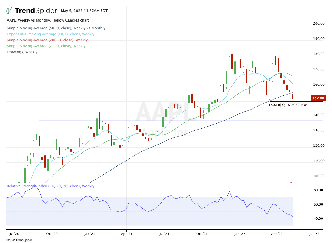Click the 170.00 price axis label
This screenshot has width=332, height=243.
coord(319,69)
